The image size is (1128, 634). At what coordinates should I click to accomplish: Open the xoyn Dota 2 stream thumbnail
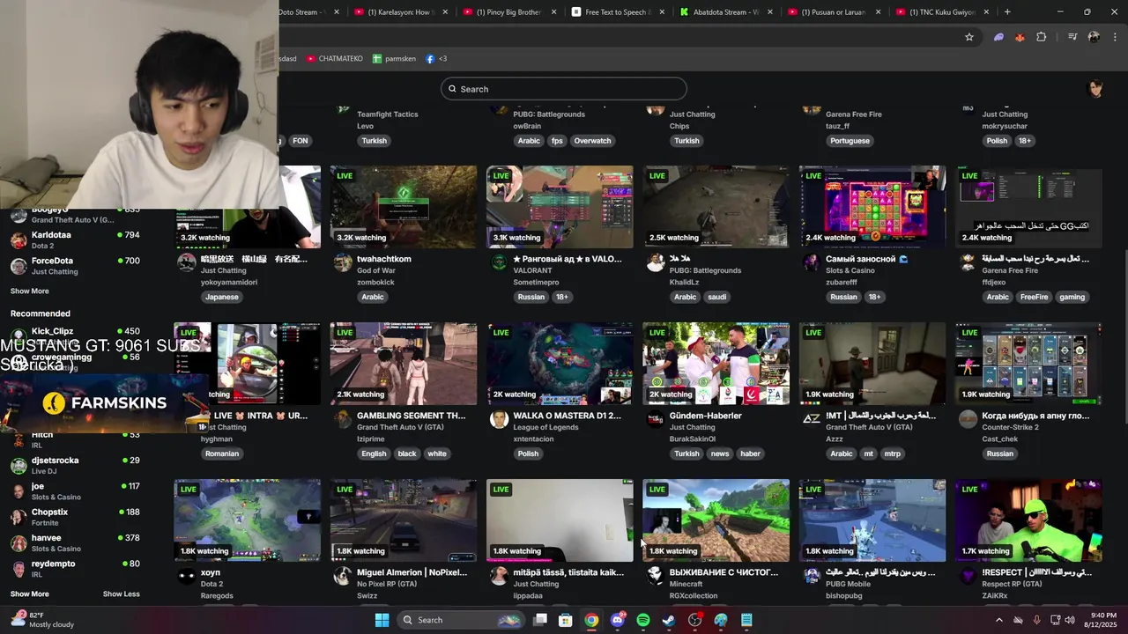tap(248, 520)
